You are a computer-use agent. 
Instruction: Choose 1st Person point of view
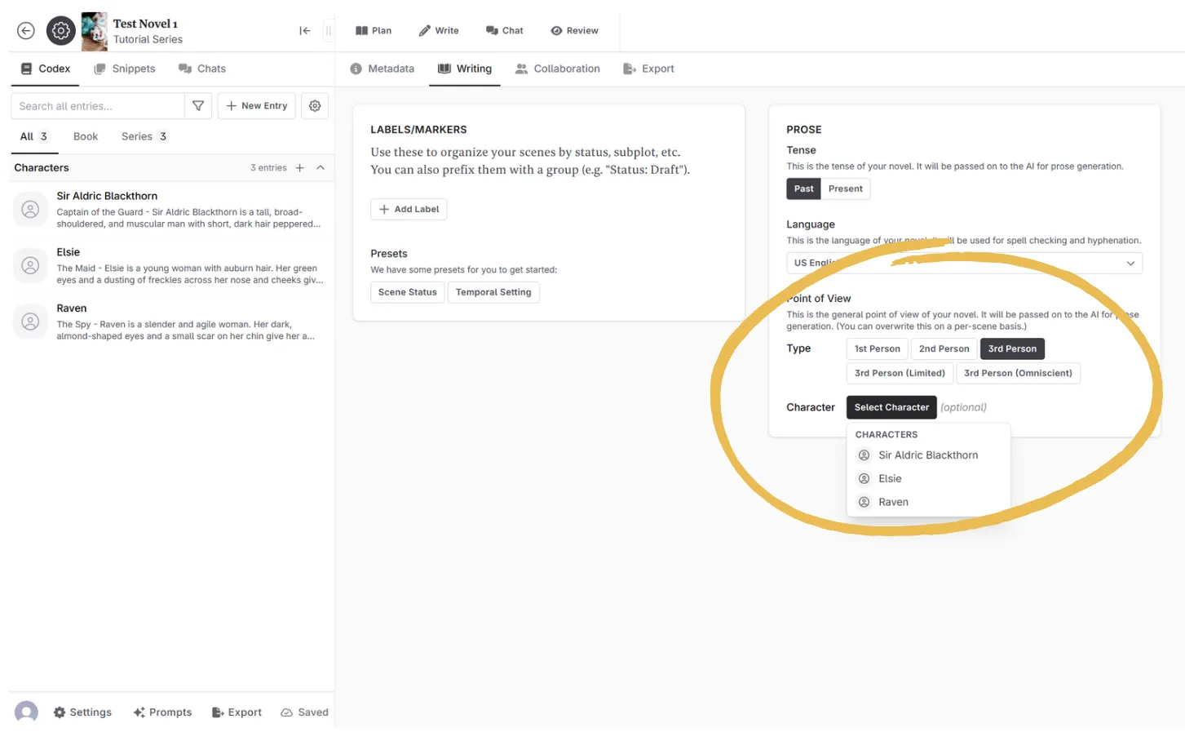click(877, 348)
